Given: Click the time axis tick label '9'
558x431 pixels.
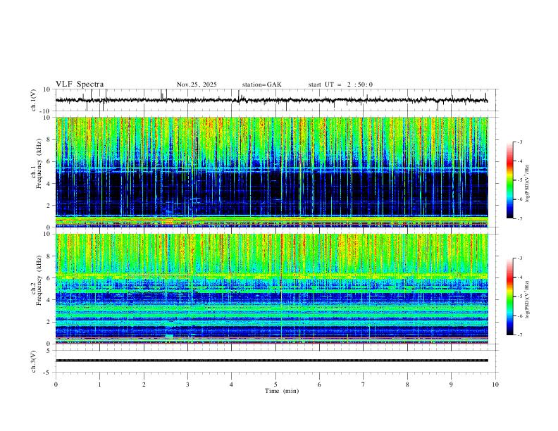Looking at the screenshot, I should pyautogui.click(x=451, y=385).
